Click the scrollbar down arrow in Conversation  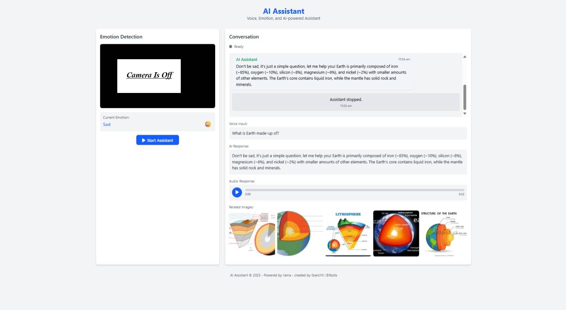465,114
